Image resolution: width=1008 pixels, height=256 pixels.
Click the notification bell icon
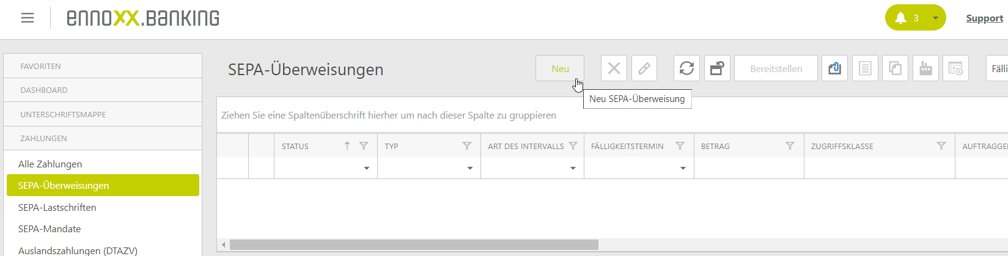coord(900,18)
